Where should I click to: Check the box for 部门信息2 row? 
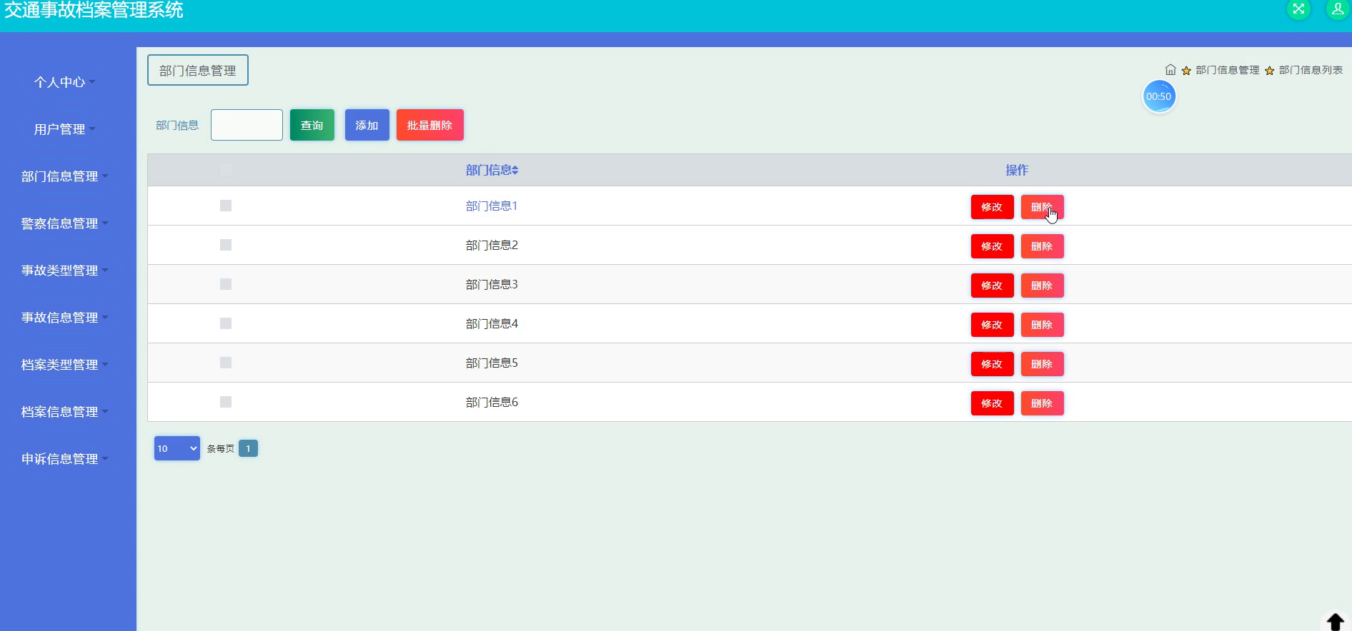[226, 245]
